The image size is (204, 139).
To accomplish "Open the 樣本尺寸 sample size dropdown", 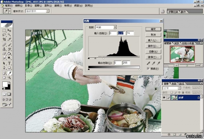I will click(48, 11).
